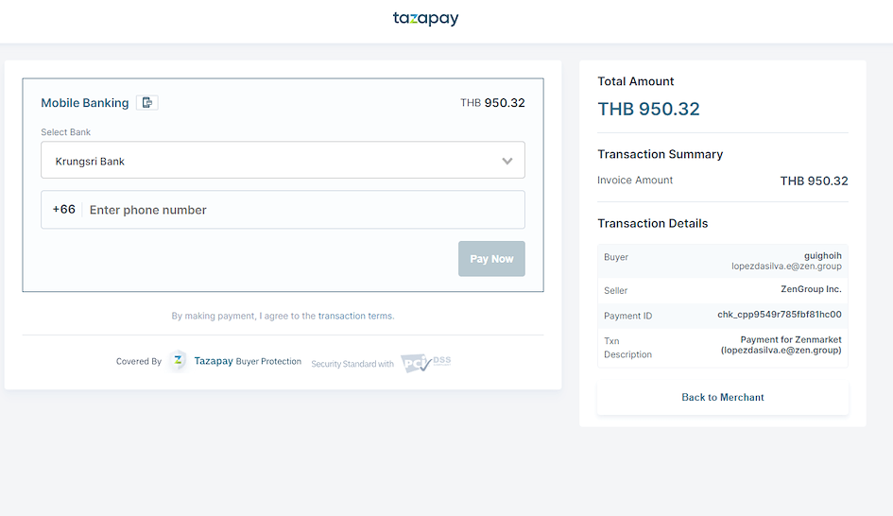Click the Total Amount THB 950.32 figure

(x=648, y=109)
